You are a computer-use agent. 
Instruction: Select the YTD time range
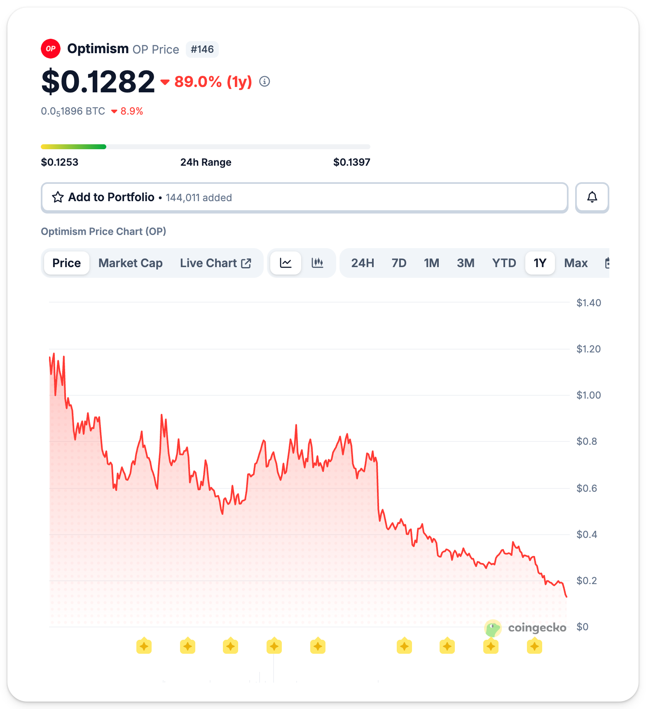[x=504, y=263]
